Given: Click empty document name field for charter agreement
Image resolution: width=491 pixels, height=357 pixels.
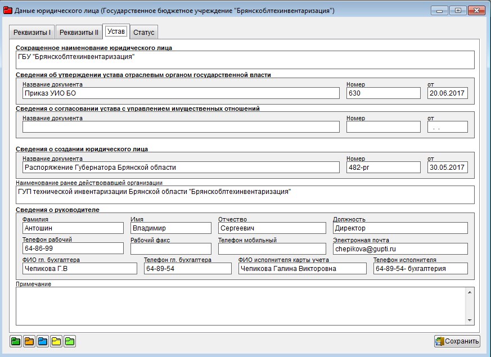Looking at the screenshot, I should (181, 127).
